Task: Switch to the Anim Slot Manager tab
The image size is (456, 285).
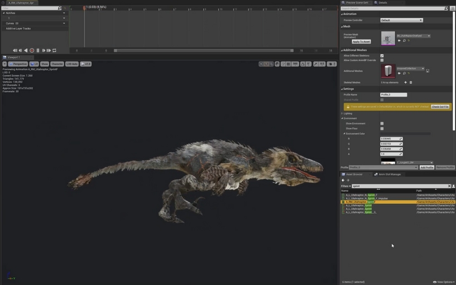Action: 388,174
